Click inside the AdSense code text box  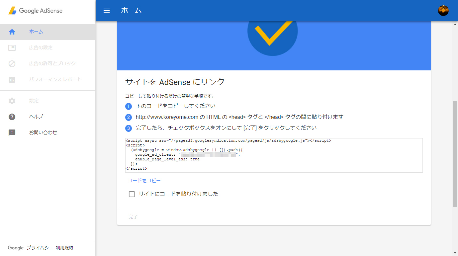(274, 155)
